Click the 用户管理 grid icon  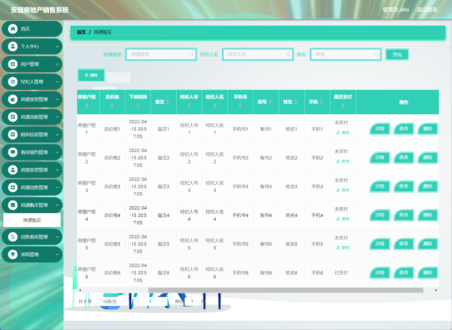(12, 64)
